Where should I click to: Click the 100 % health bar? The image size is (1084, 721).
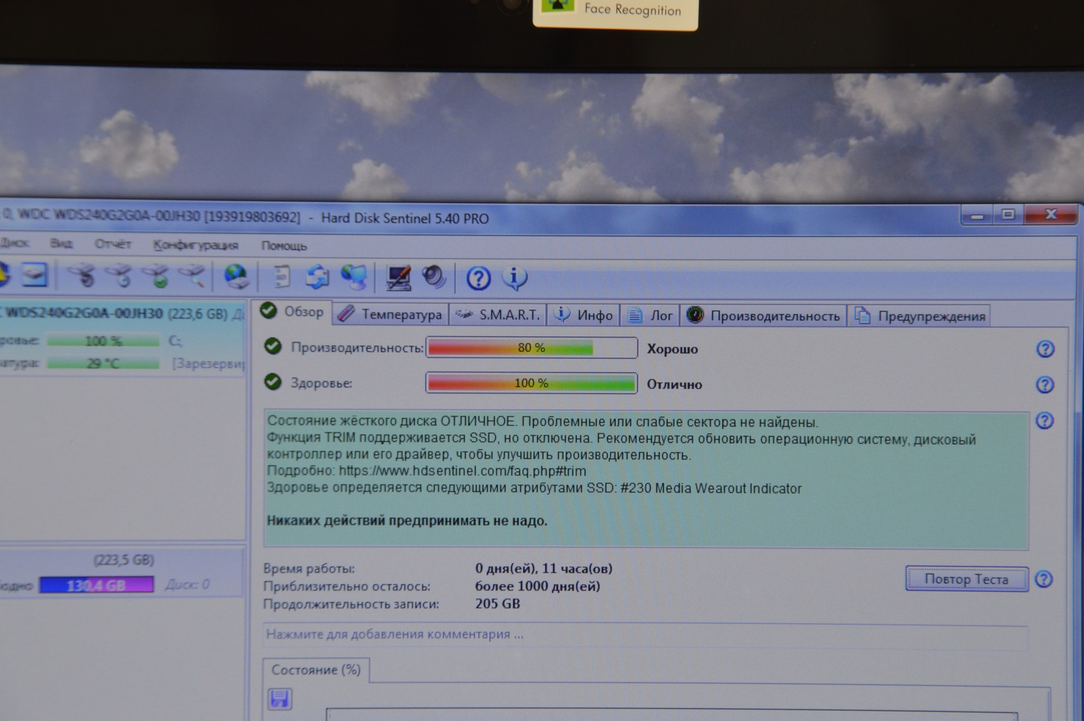click(x=531, y=383)
